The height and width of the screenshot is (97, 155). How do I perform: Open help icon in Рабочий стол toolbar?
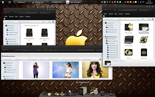coord(153,19)
